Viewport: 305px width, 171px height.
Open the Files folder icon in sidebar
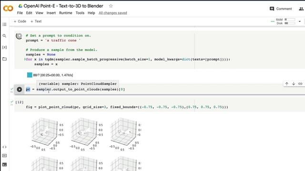pos(4,59)
